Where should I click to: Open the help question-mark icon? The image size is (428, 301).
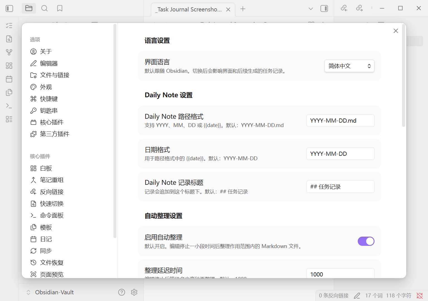click(x=121, y=292)
